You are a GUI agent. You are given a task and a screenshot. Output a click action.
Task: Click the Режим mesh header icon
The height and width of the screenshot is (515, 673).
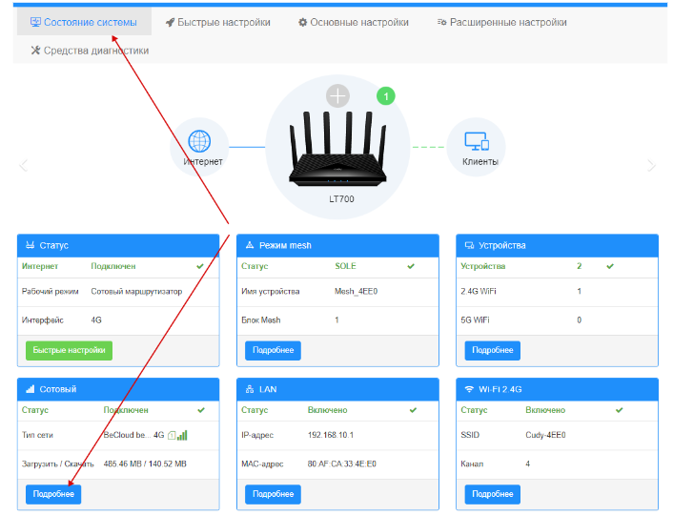coord(250,245)
